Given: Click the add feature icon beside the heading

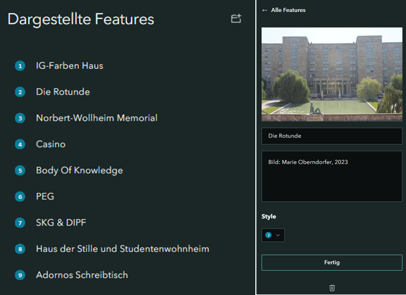Looking at the screenshot, I should pyautogui.click(x=236, y=19).
